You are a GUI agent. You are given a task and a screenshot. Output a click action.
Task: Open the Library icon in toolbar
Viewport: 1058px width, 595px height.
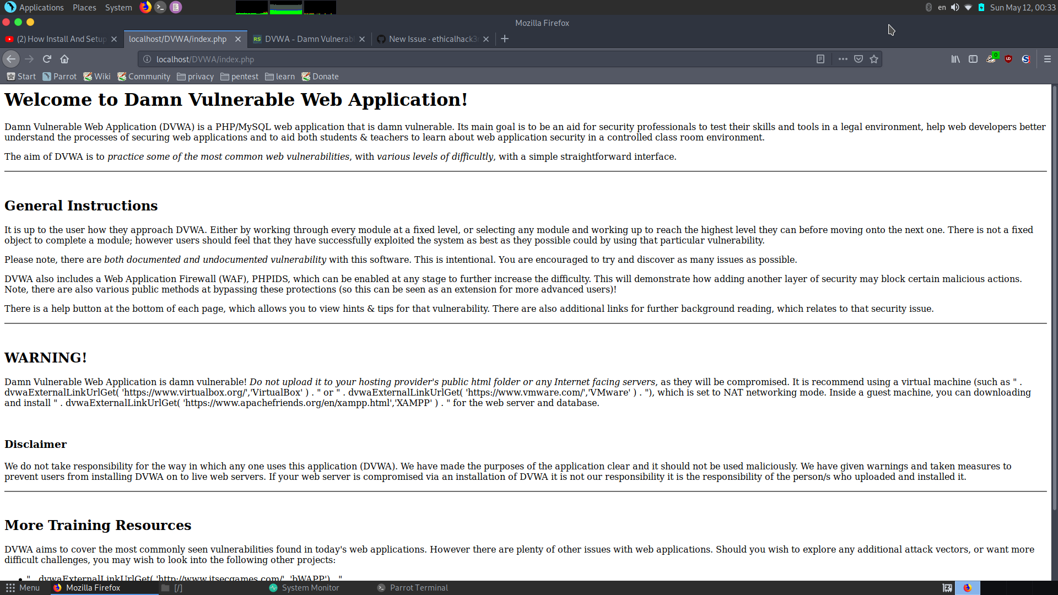956,59
